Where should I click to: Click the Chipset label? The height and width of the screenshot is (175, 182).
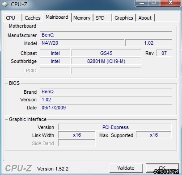[29, 53]
